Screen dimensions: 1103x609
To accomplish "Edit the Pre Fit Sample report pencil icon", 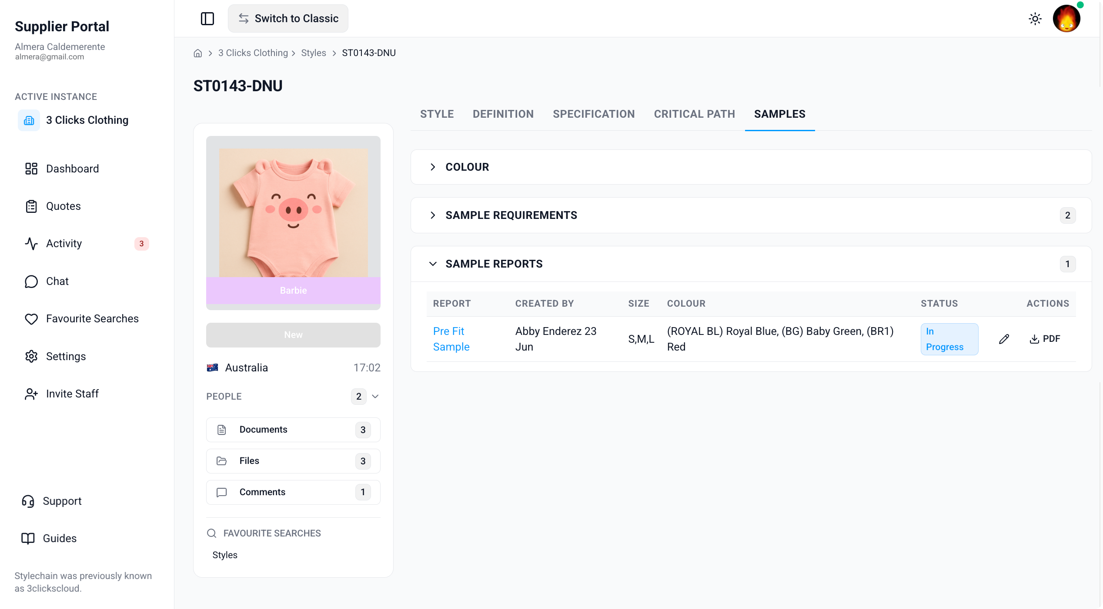I will 1004,339.
